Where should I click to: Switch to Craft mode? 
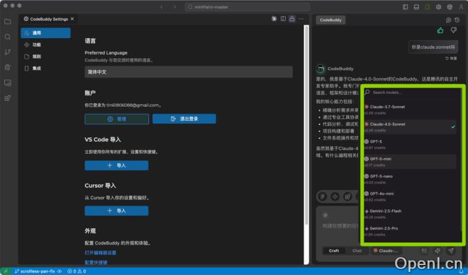point(334,251)
